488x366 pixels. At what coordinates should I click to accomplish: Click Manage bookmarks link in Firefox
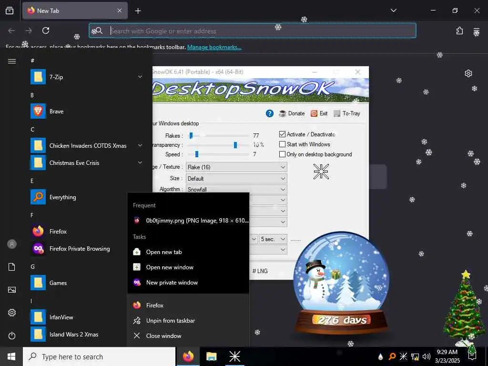pyautogui.click(x=214, y=47)
